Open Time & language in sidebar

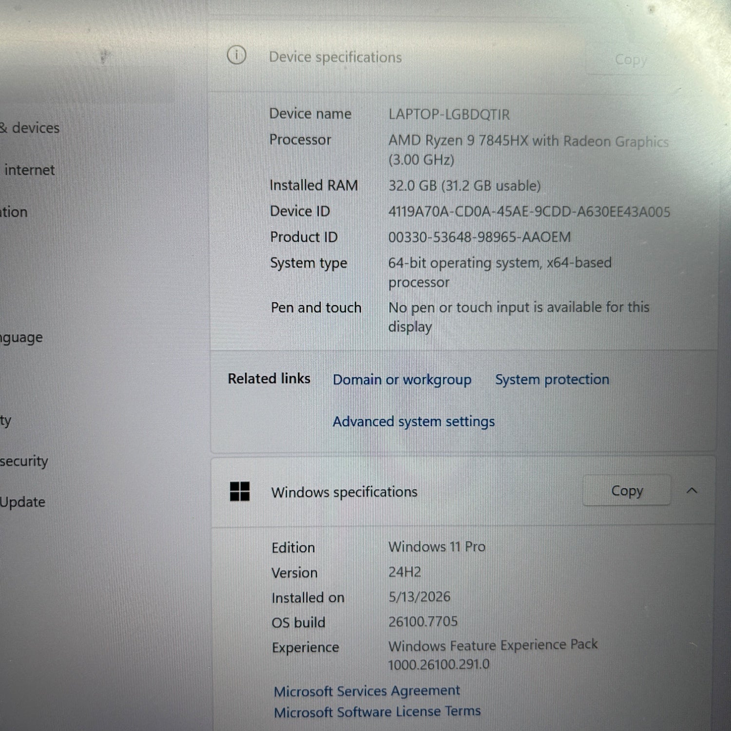click(21, 338)
